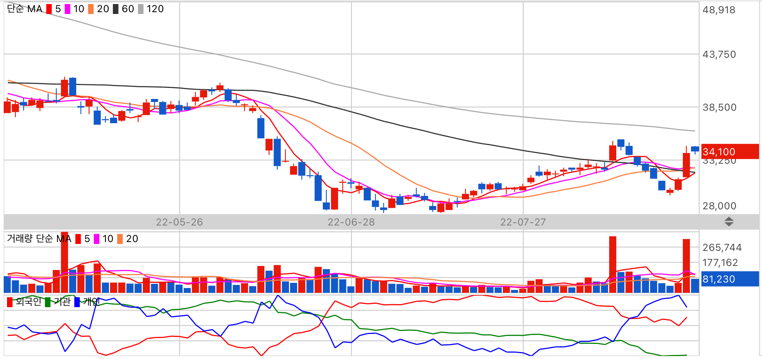Click the gray 120-day MA color swatch
This screenshot has height=359, width=762.
141,9
